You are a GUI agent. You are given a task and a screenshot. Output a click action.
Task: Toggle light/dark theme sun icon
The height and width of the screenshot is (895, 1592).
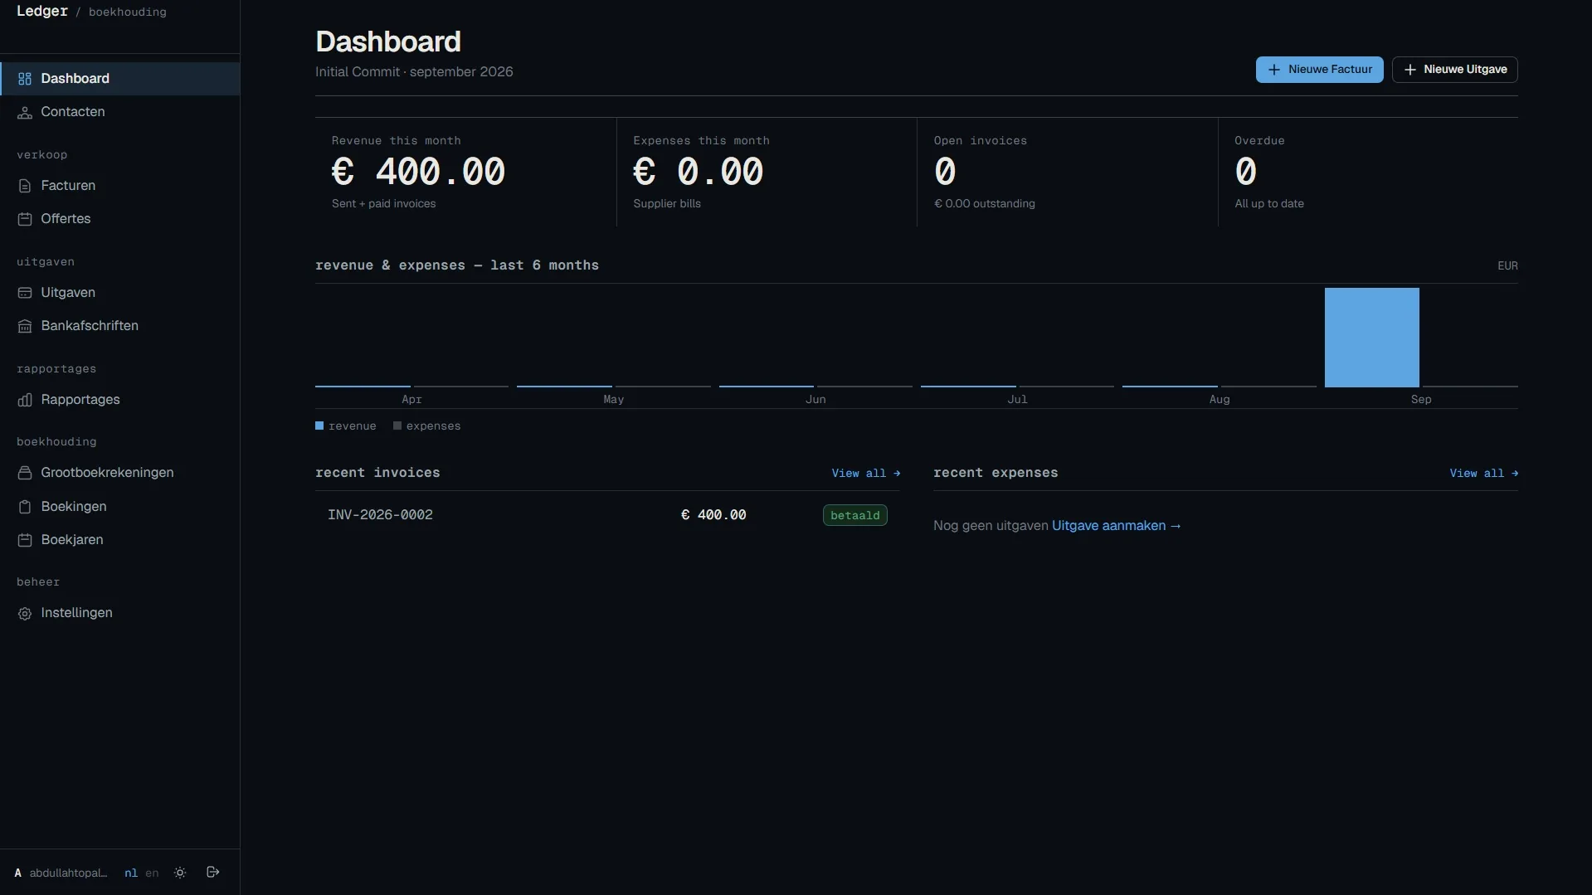180,873
